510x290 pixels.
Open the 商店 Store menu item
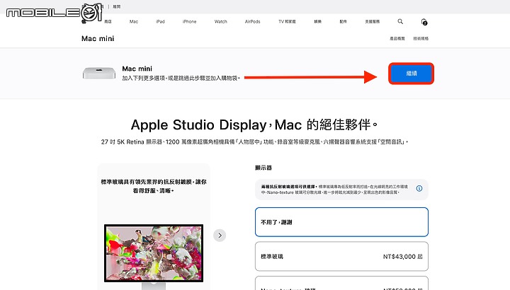(x=108, y=21)
